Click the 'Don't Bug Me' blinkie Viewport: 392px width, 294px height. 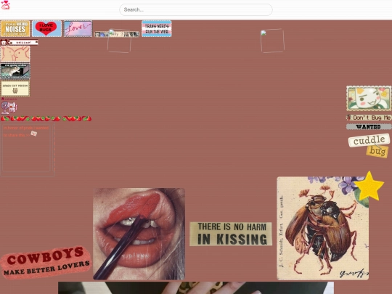coord(369,118)
